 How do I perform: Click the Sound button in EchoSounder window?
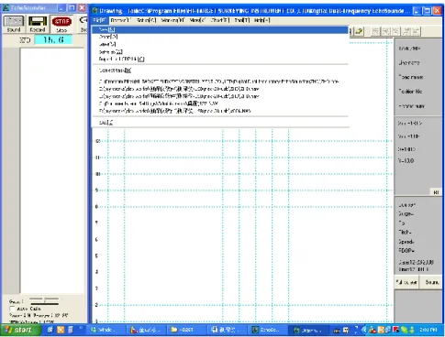(14, 24)
